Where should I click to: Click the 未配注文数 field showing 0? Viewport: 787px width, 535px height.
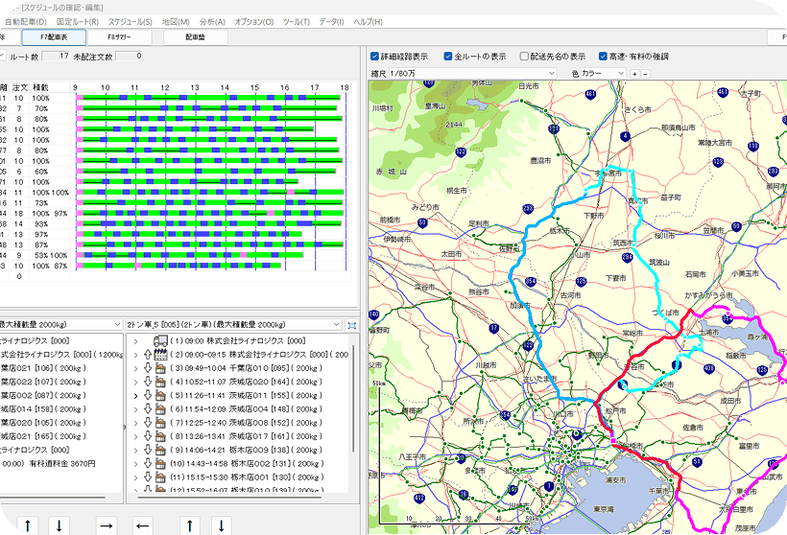[x=130, y=57]
